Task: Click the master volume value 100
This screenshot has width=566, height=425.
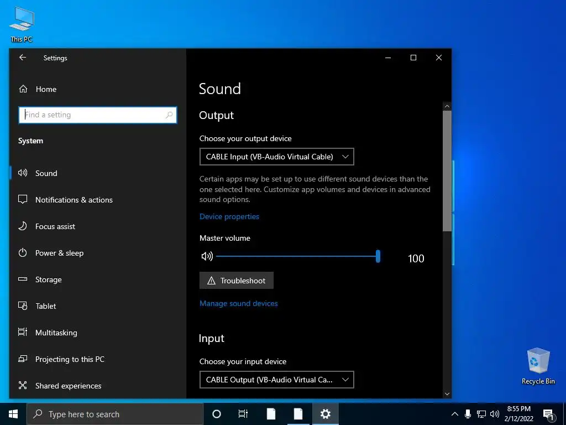Action: [416, 258]
